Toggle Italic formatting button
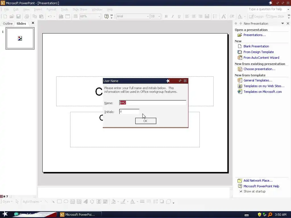291x218 pixels. click(172, 16)
